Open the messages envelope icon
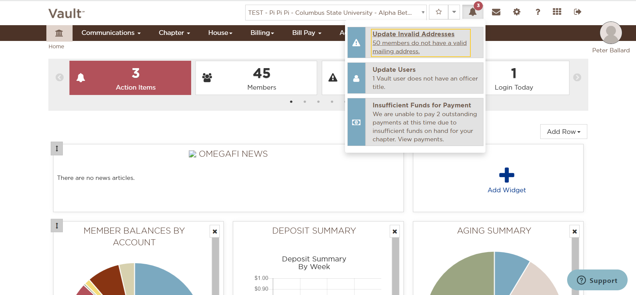This screenshot has width=636, height=295. point(496,12)
